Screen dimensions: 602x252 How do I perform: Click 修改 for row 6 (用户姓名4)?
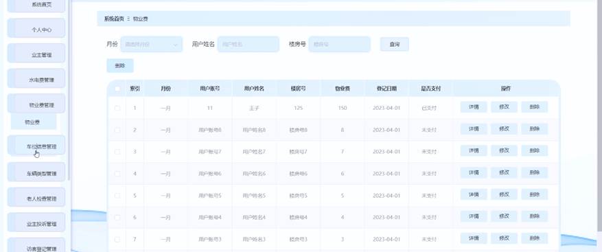click(x=504, y=216)
